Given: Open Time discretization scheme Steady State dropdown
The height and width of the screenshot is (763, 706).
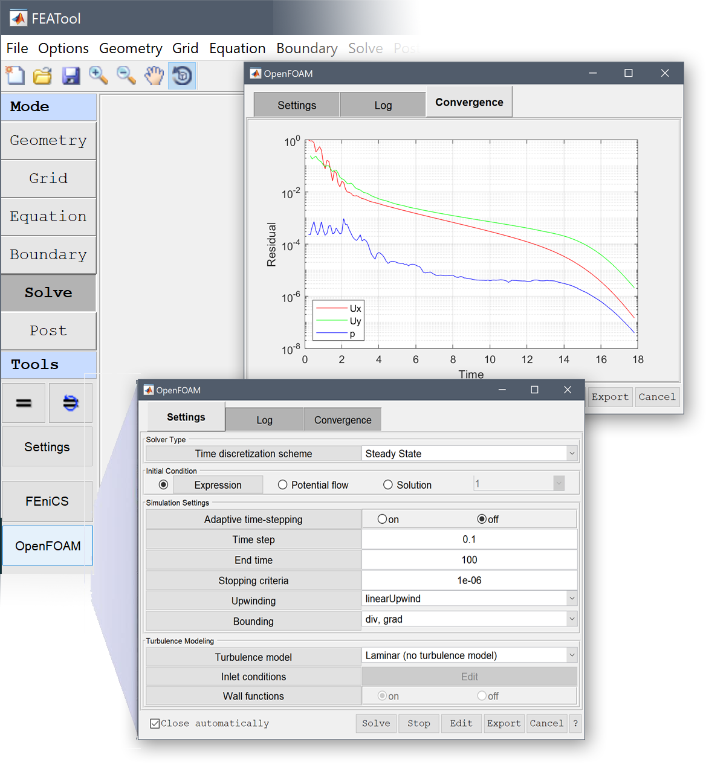Looking at the screenshot, I should 469,454.
